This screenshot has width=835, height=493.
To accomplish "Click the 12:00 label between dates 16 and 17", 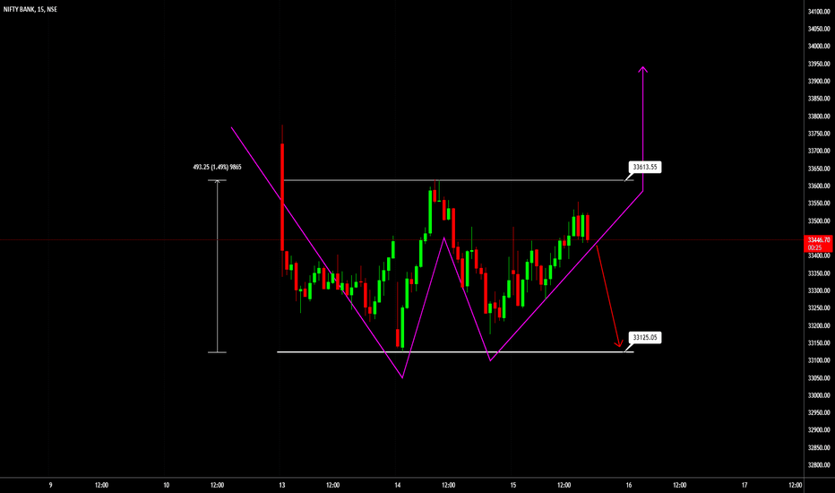I will [679, 486].
